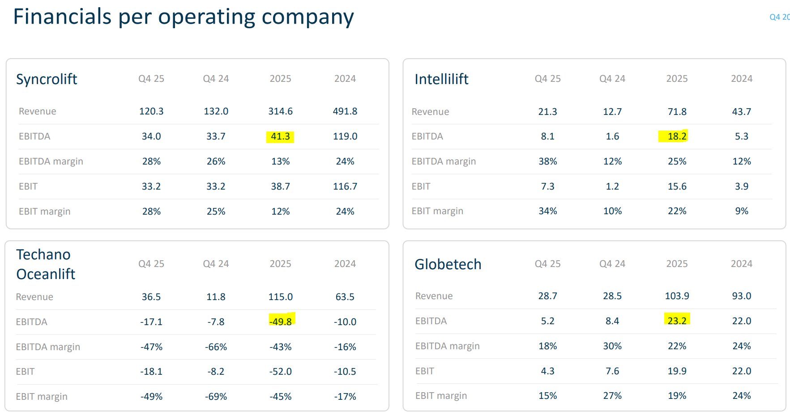Click the highlighted 41.3 Syncrolift EBITDA value

point(280,136)
